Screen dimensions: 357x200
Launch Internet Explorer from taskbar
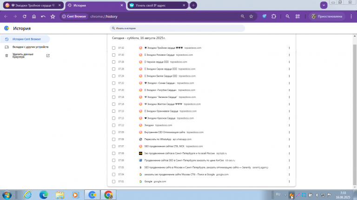[x=27, y=195]
